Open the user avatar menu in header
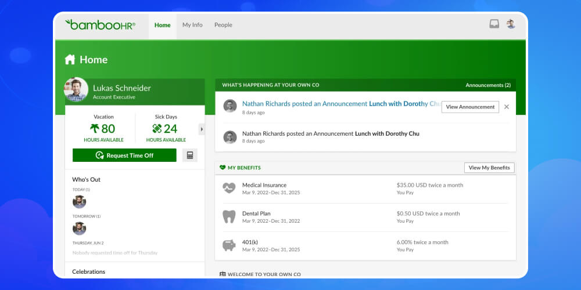The width and height of the screenshot is (581, 290). [511, 24]
